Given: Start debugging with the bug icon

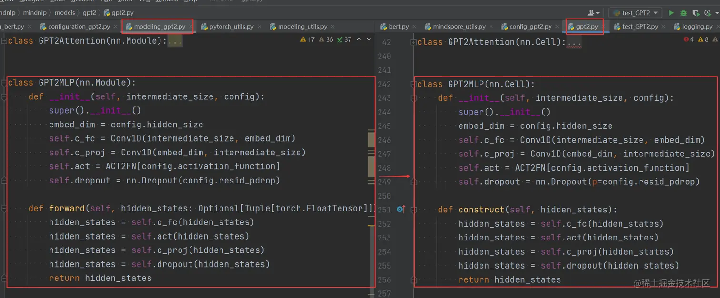Looking at the screenshot, I should (683, 13).
